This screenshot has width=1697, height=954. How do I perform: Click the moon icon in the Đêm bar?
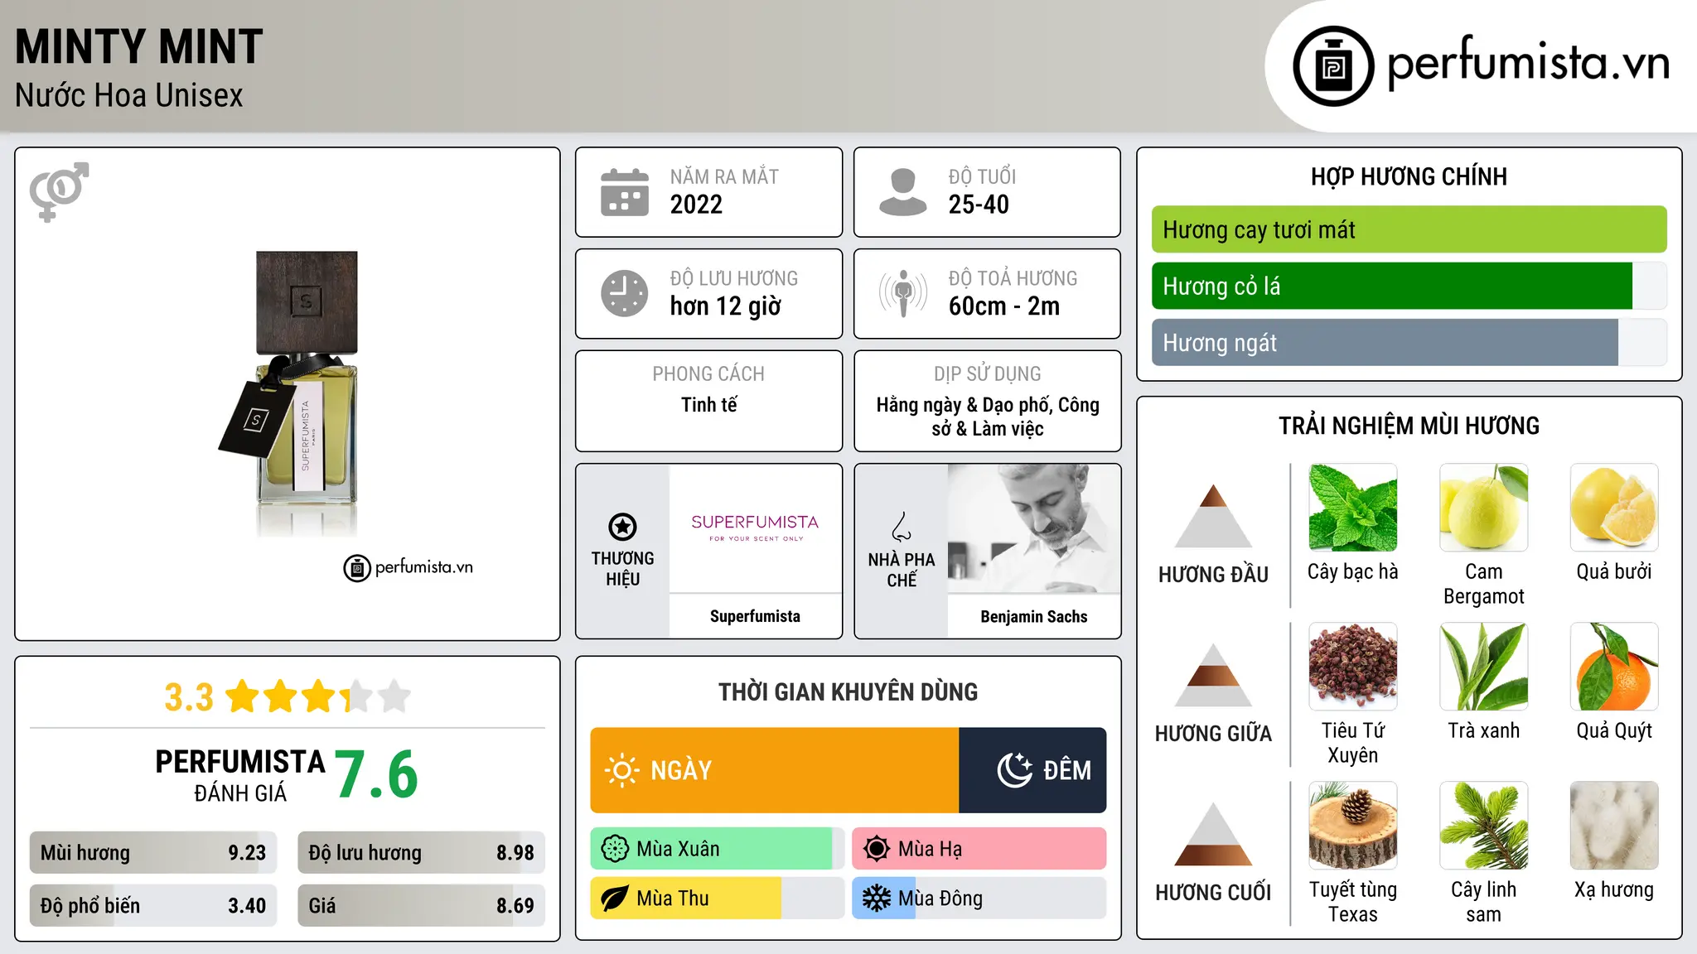(x=1015, y=770)
